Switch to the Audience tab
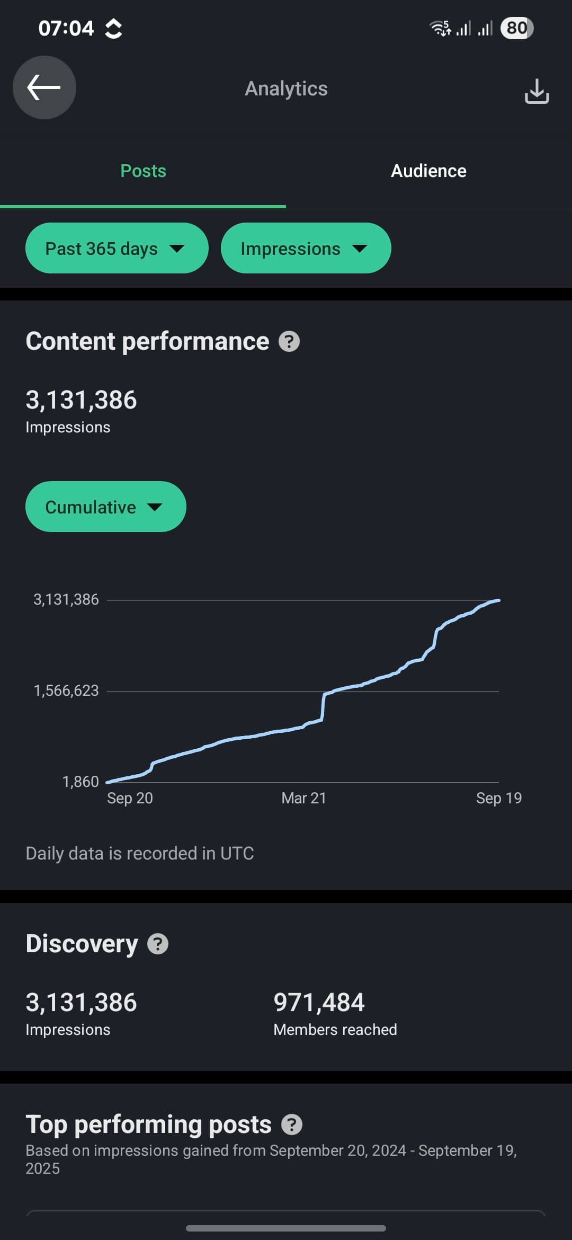This screenshot has height=1240, width=572. pos(428,171)
